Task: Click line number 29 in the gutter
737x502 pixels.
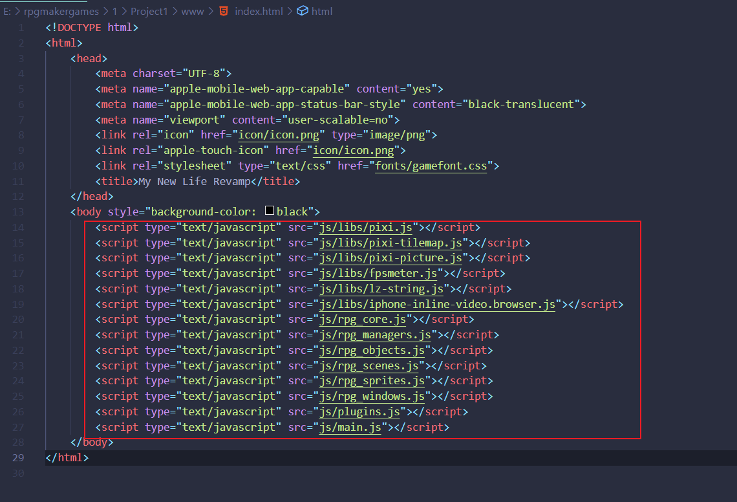Action: pos(17,457)
